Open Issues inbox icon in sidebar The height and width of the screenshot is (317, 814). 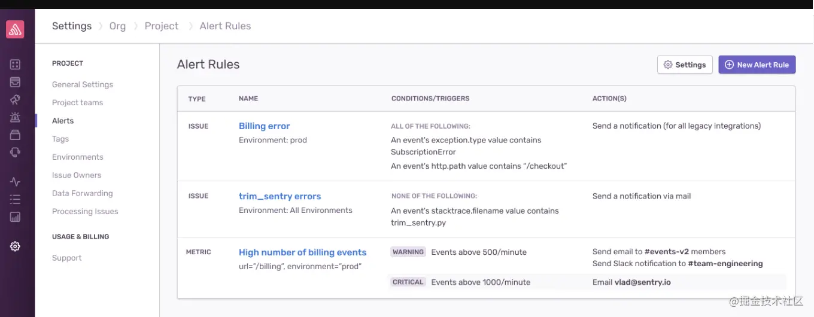click(x=16, y=82)
